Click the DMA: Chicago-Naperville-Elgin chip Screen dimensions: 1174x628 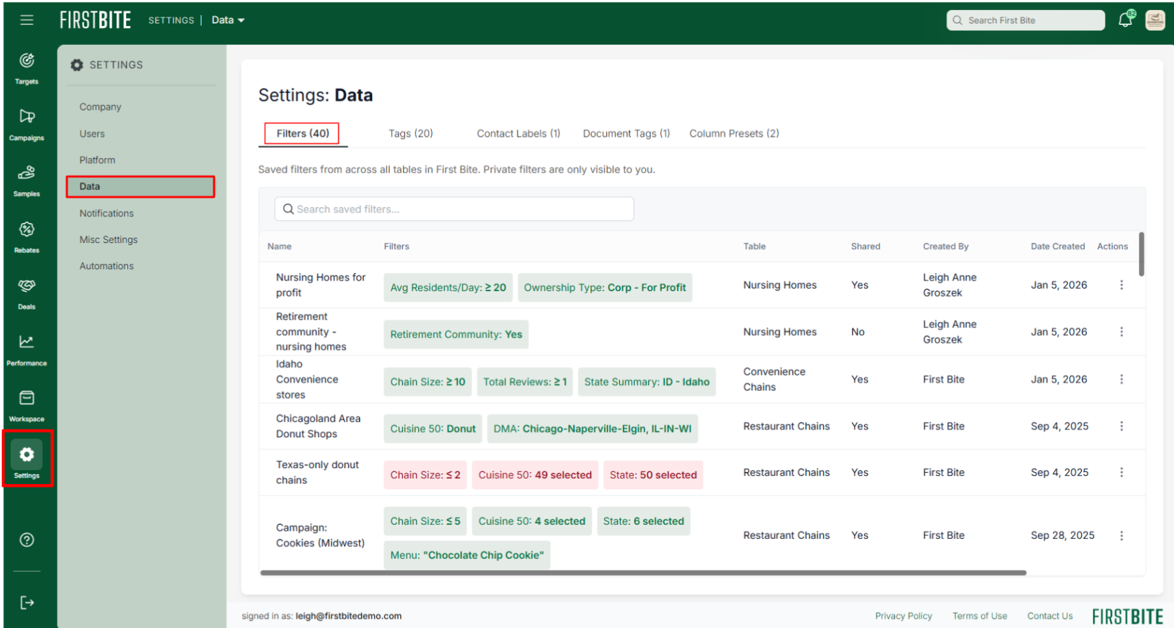coord(592,429)
